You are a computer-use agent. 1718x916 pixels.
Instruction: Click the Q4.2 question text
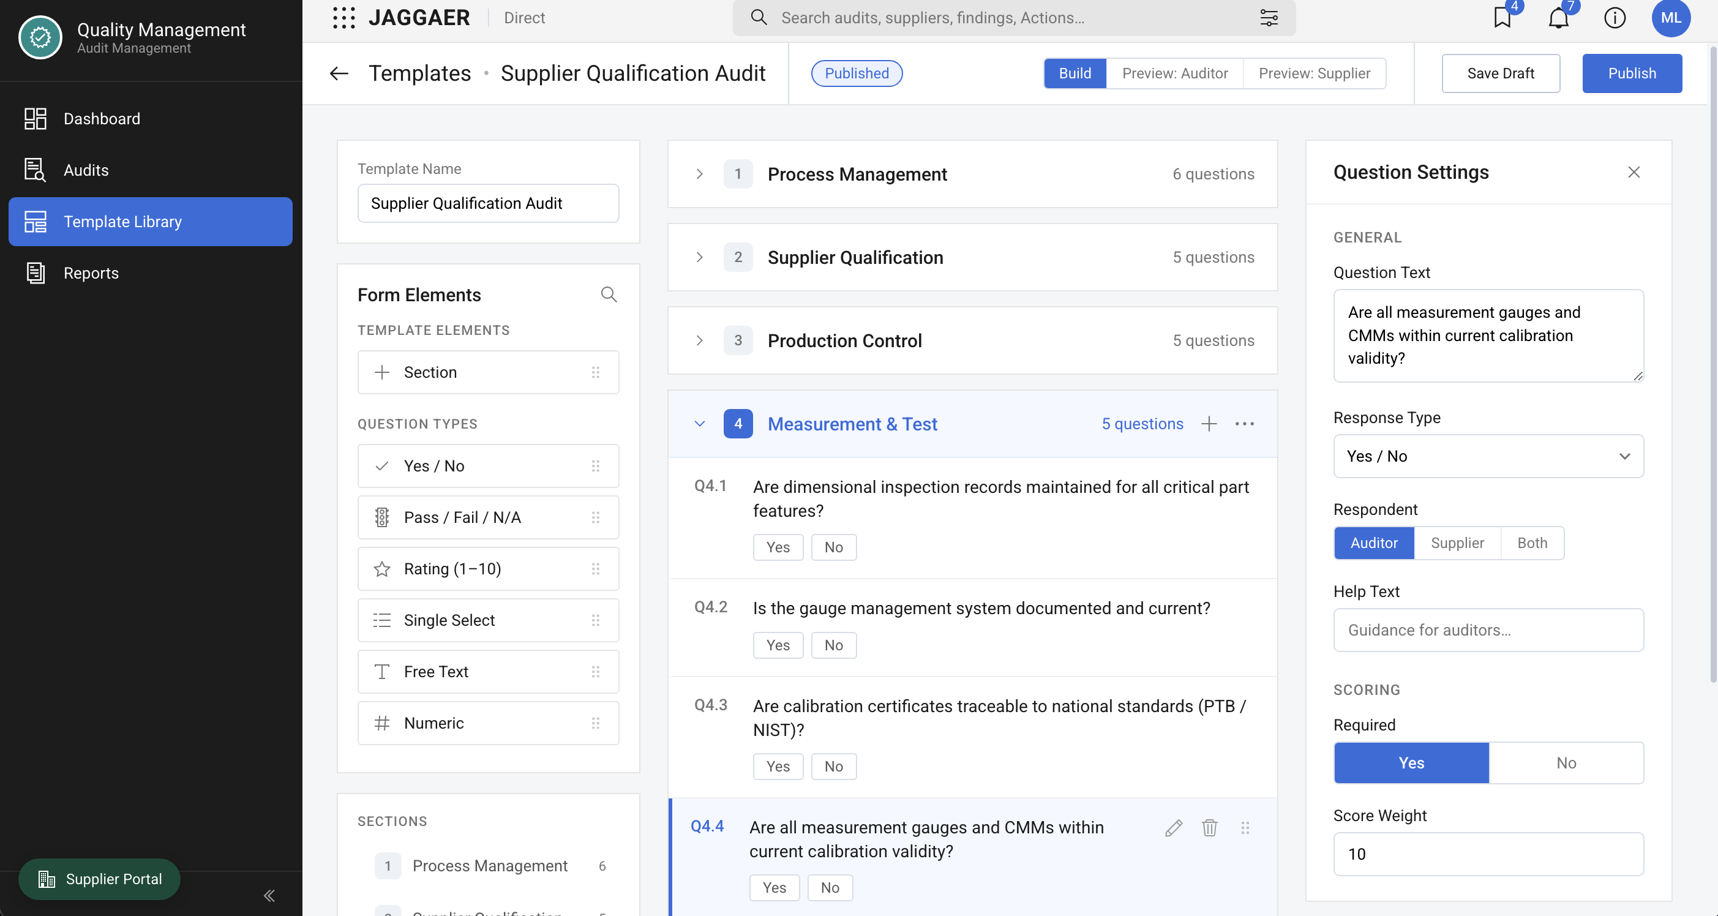[x=981, y=609]
